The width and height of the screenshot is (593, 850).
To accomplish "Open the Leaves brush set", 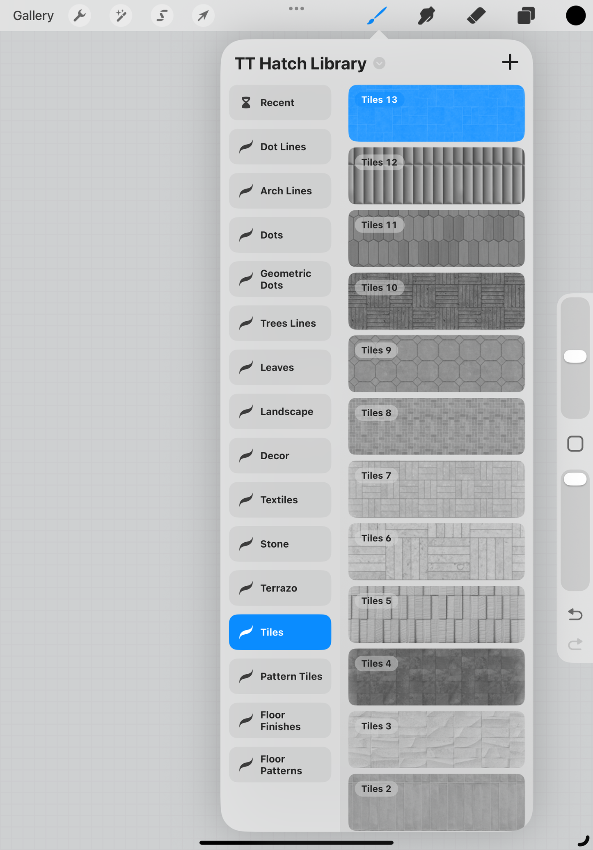I will [280, 367].
